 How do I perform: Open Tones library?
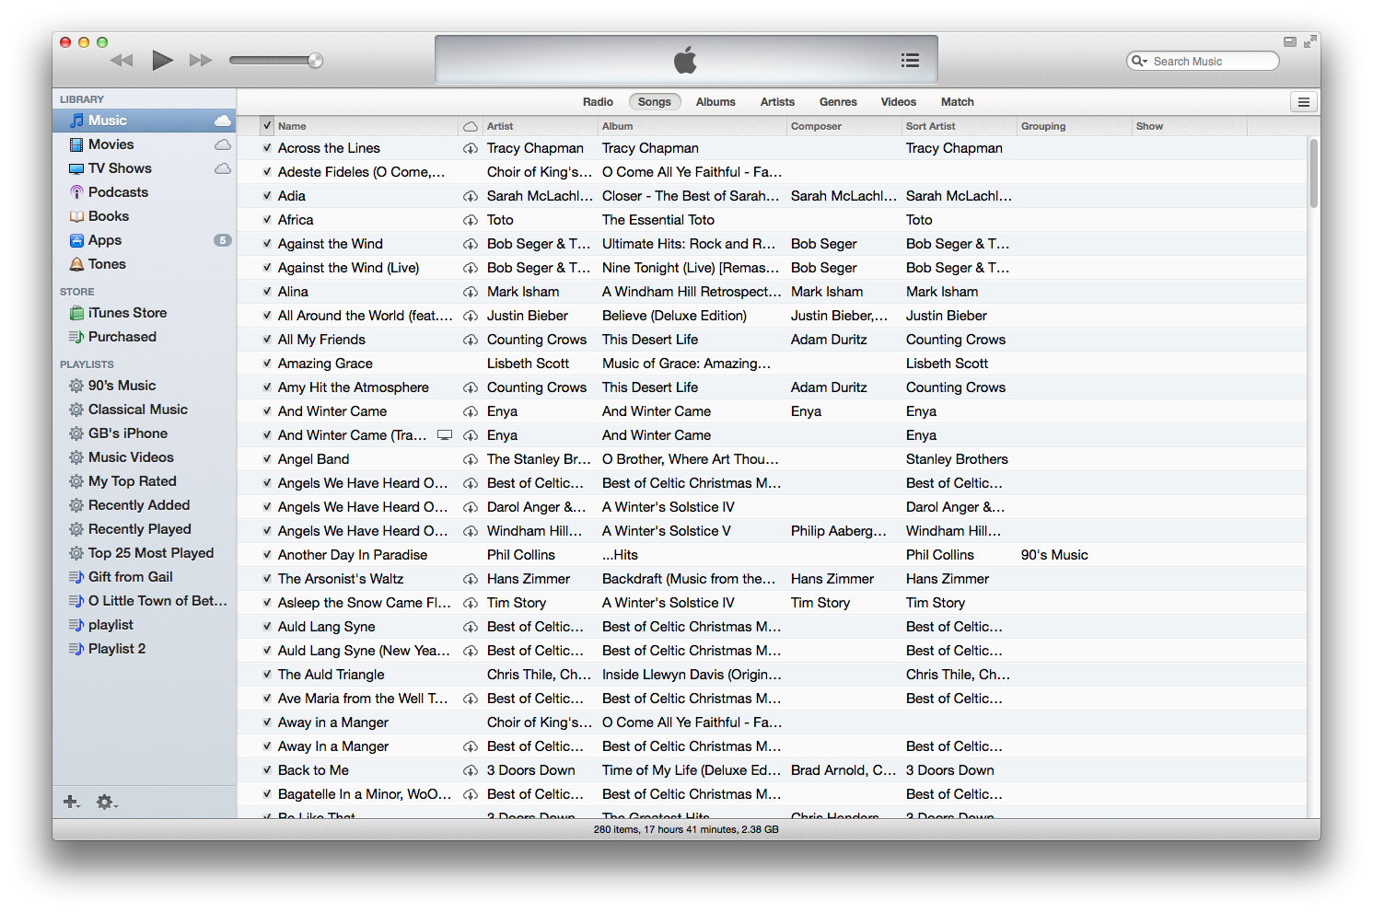pos(144,264)
